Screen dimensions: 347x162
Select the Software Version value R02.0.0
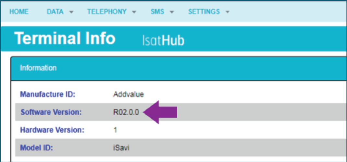(x=126, y=112)
